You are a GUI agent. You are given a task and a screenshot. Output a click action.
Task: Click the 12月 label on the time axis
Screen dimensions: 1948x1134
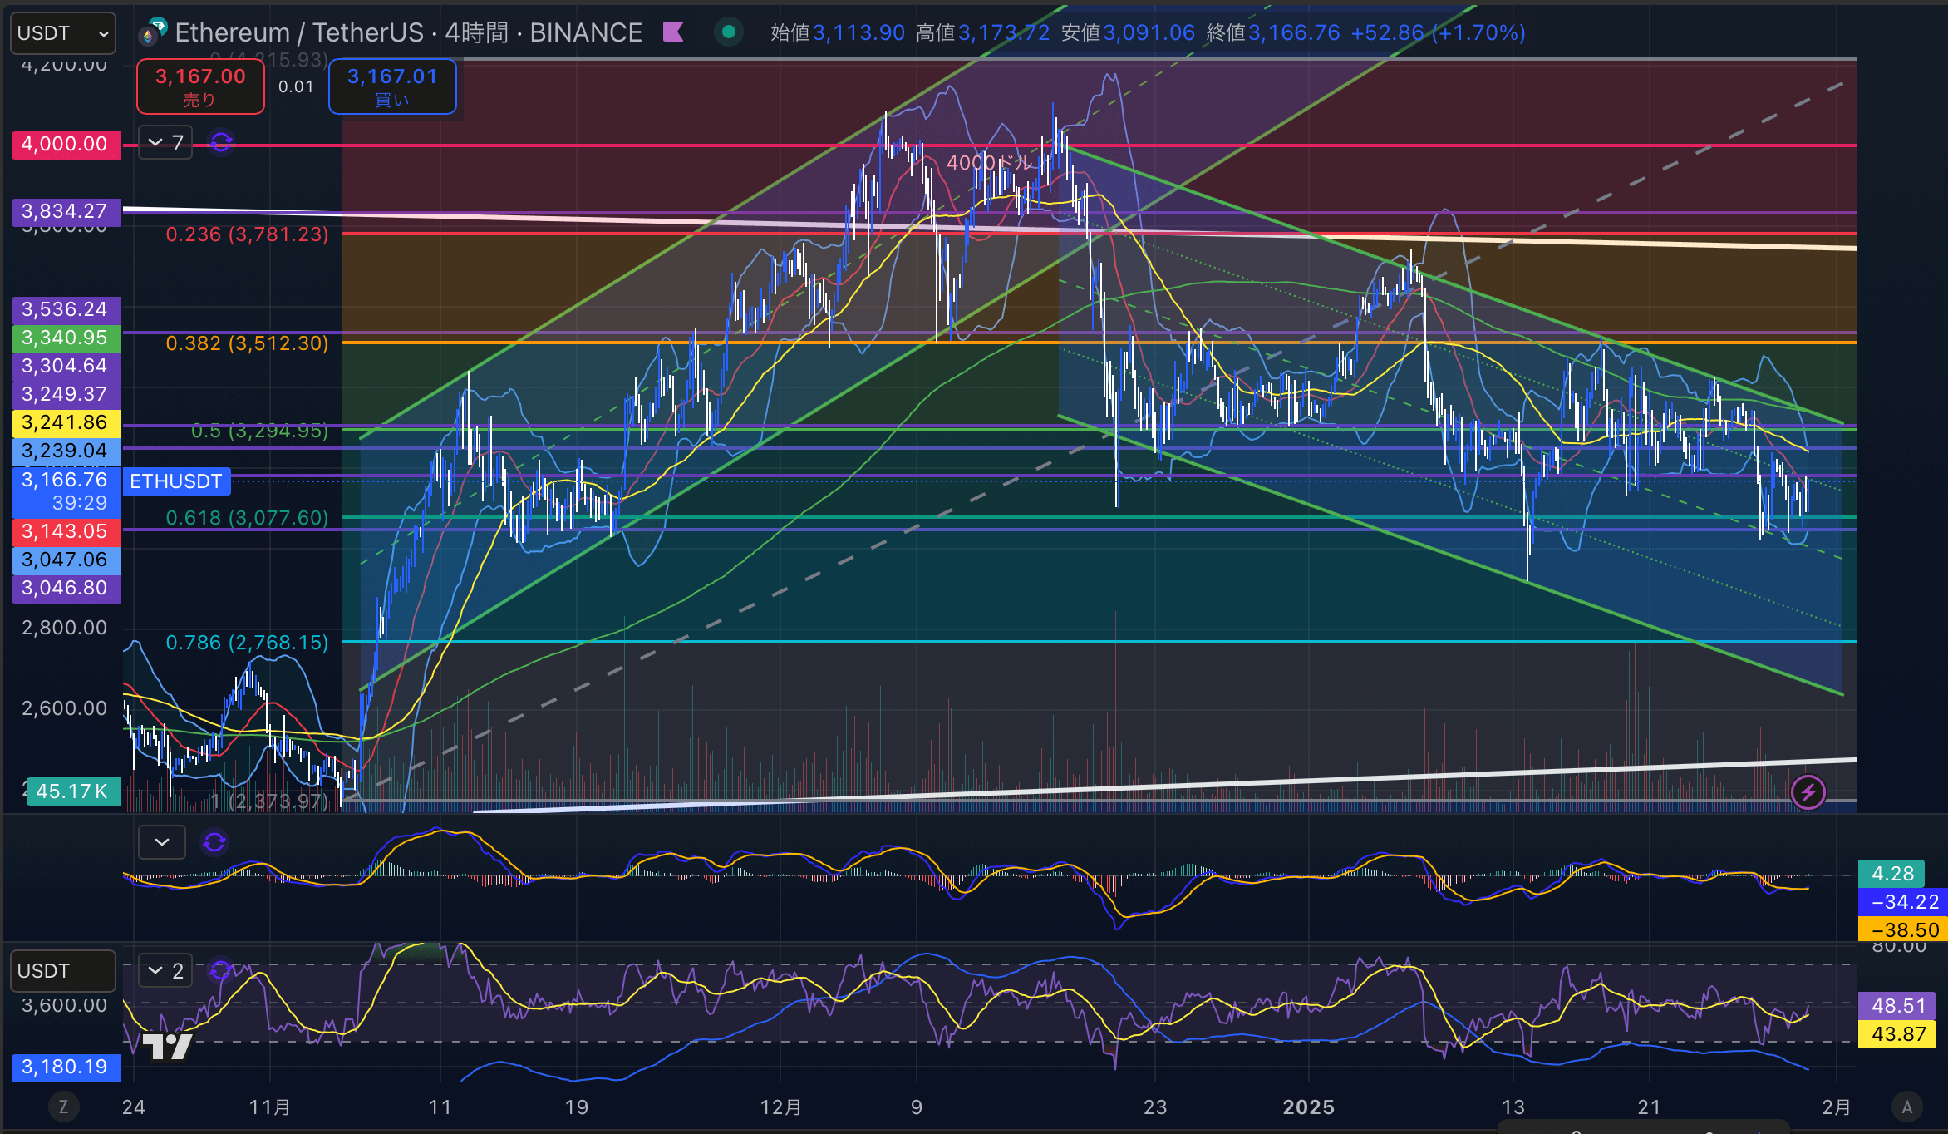pyautogui.click(x=781, y=1107)
